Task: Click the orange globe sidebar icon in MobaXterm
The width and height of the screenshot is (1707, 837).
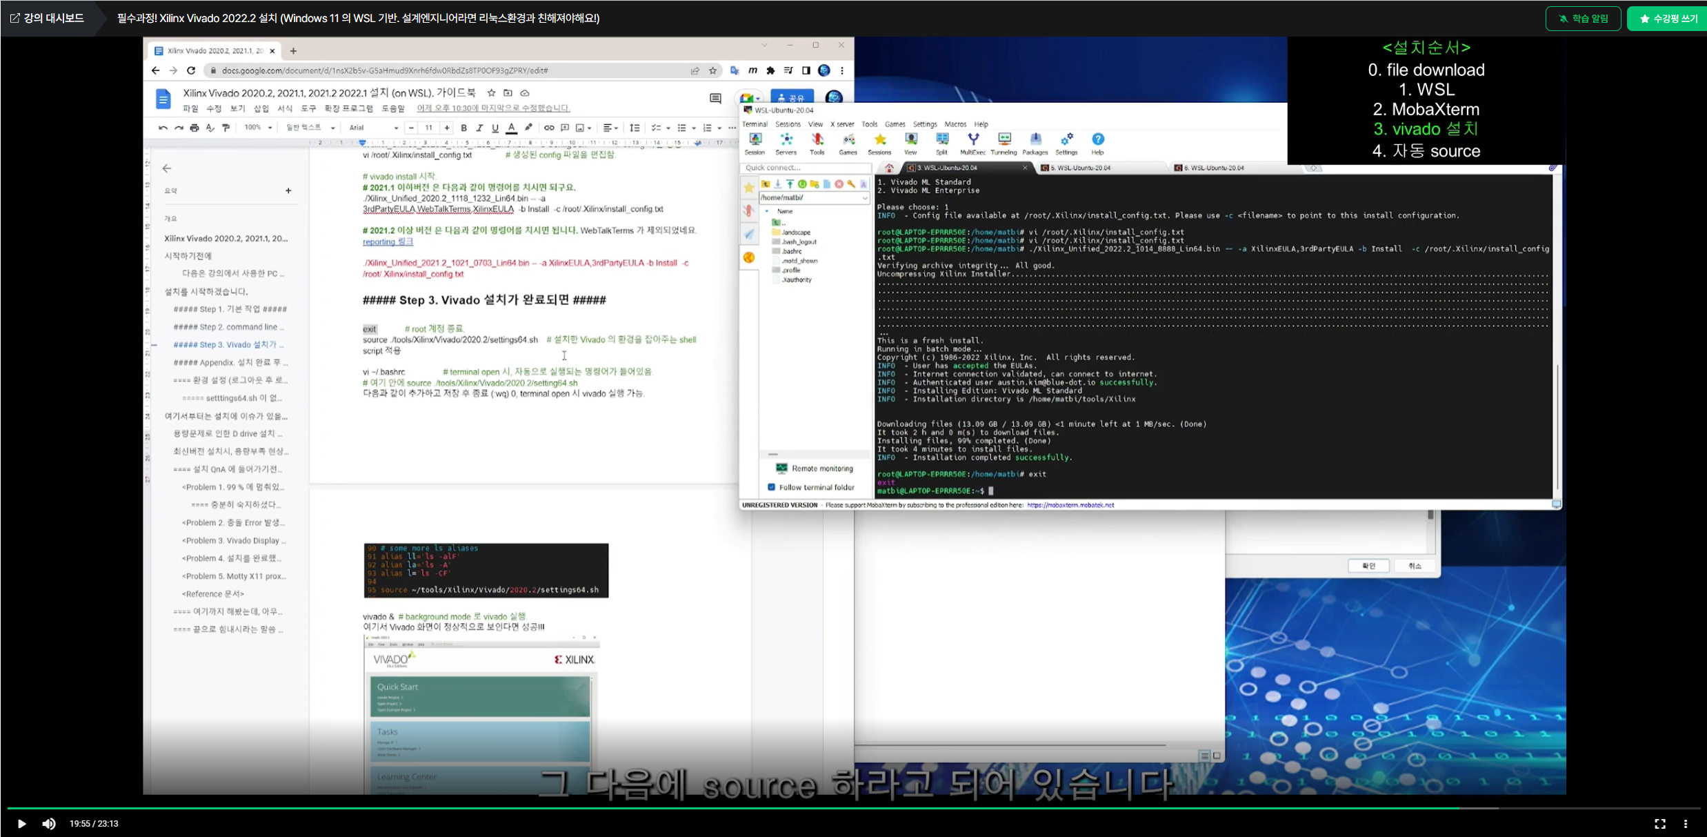Action: tap(749, 257)
